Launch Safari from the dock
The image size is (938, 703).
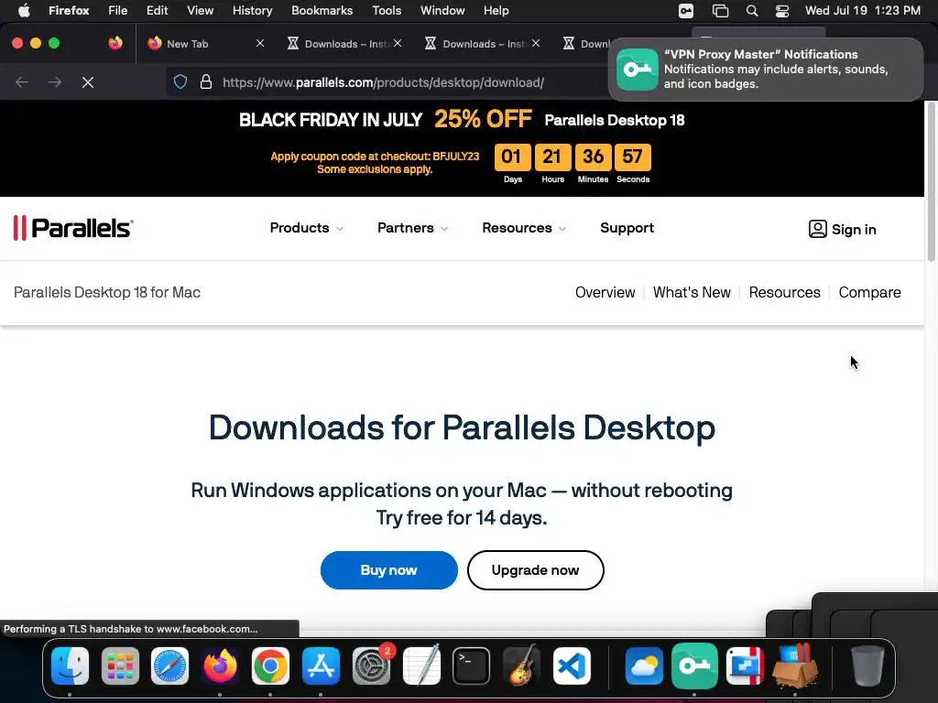(169, 665)
